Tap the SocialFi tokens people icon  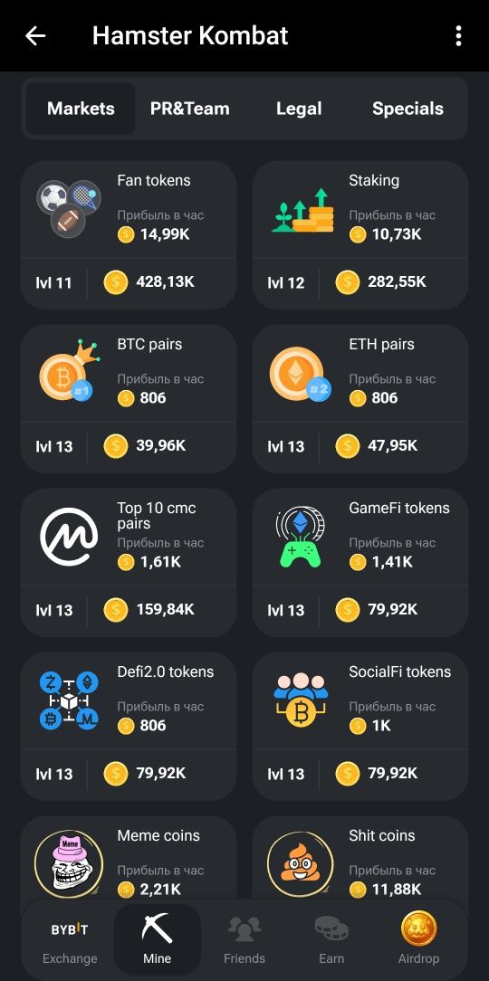click(x=301, y=700)
